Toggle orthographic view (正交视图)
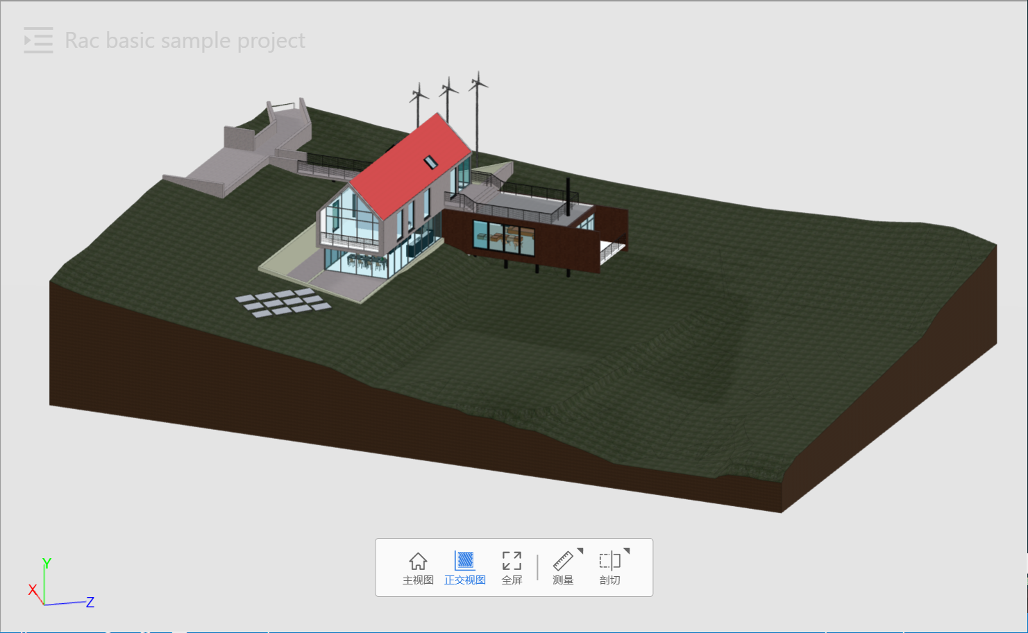This screenshot has height=633, width=1028. click(464, 568)
